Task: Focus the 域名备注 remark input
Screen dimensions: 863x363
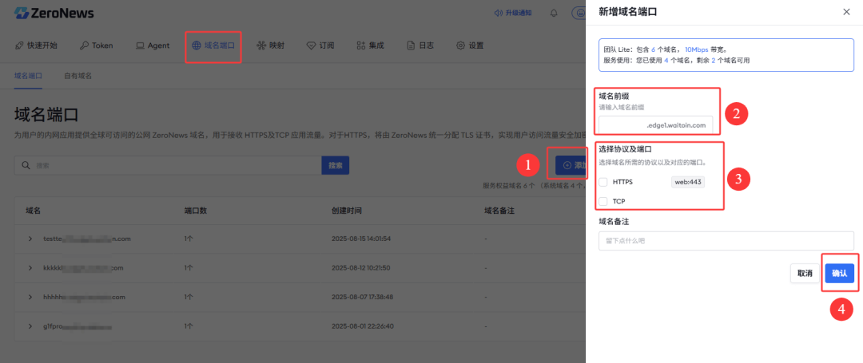Action: click(726, 240)
